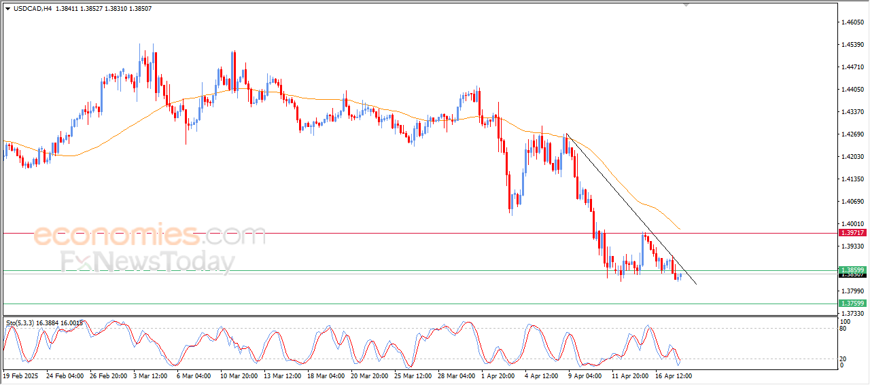Click time axis label 28 Mar 04:00
Viewport: 870px width, 385px height.
[456, 375]
